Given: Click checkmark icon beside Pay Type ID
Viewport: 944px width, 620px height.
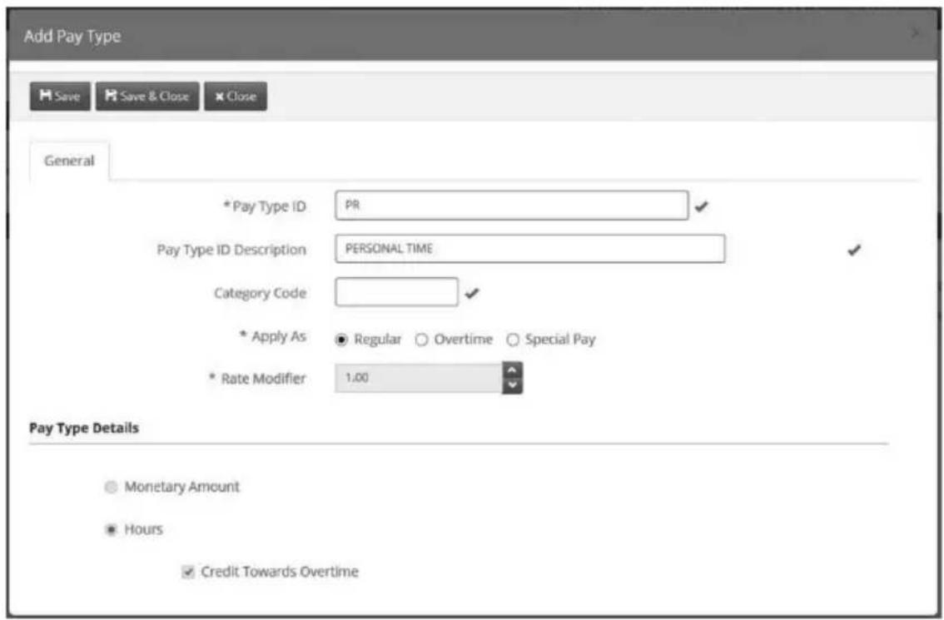Looking at the screenshot, I should pyautogui.click(x=702, y=206).
